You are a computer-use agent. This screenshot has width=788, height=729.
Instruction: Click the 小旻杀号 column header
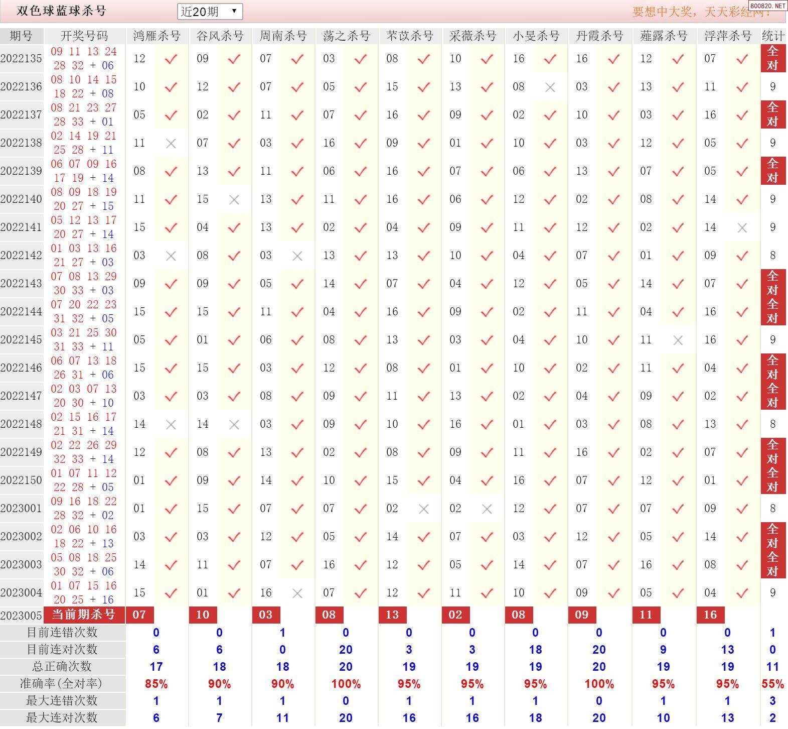point(536,36)
